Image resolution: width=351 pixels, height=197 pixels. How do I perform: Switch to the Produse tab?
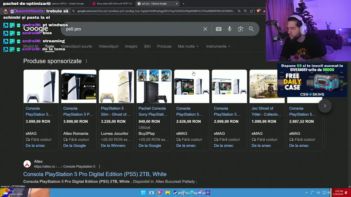(164, 46)
